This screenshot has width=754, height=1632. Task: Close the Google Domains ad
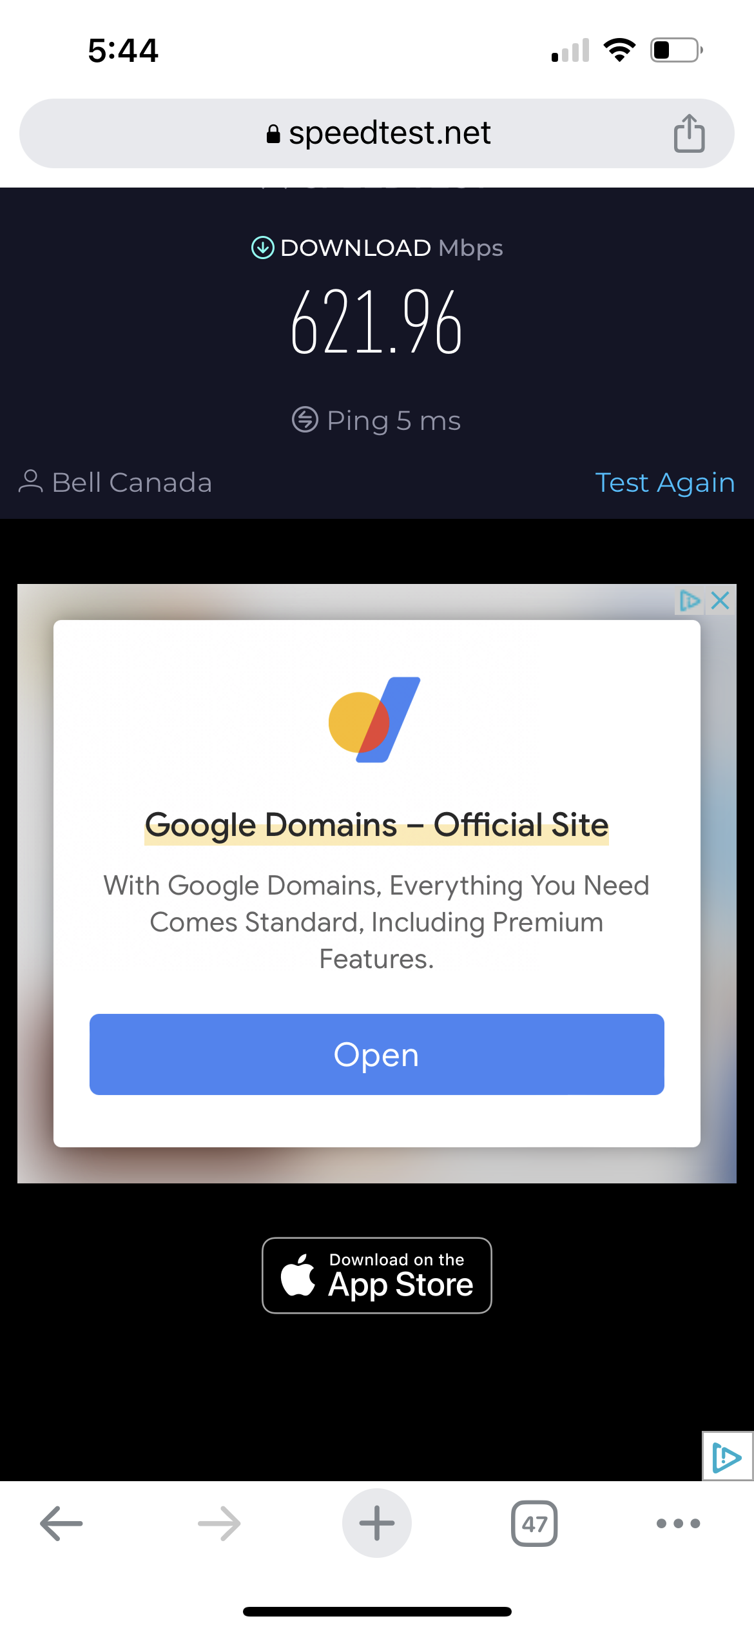(x=720, y=601)
